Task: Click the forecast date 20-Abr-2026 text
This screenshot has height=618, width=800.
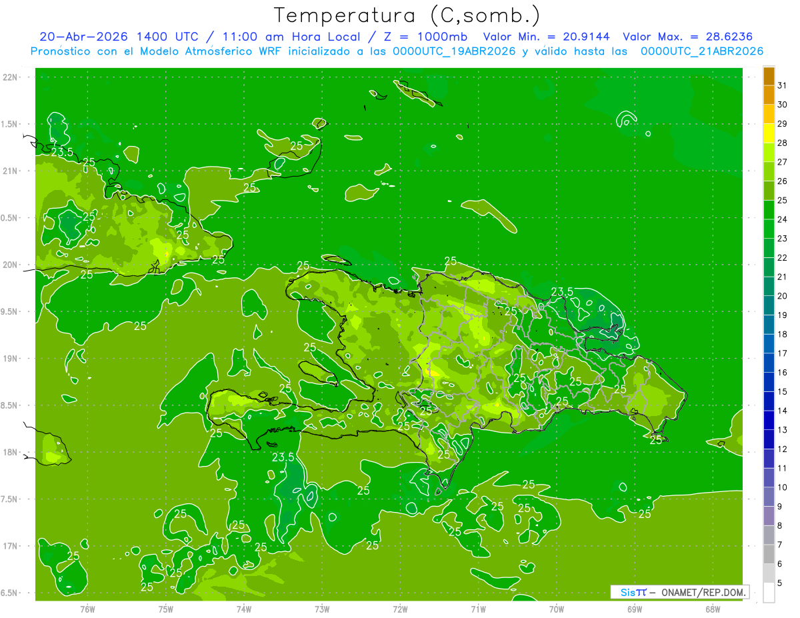Action: pos(85,37)
